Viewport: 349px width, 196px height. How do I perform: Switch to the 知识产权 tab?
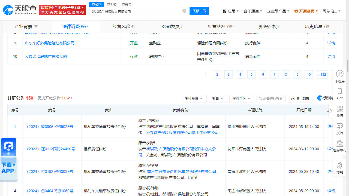point(269,26)
